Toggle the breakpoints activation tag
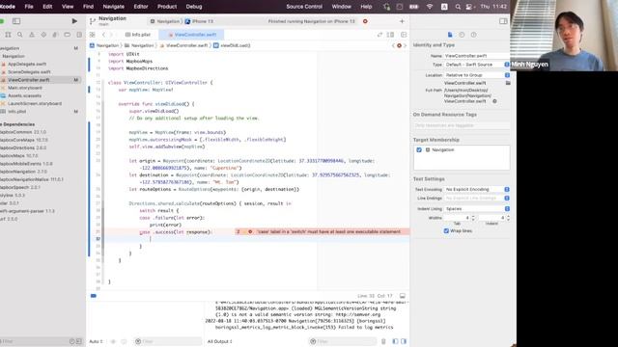This screenshot has width=618, height=347. click(x=94, y=296)
